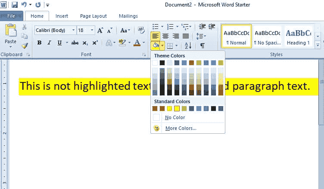
Task: Open the Font dialog launcher
Action: click(144, 55)
